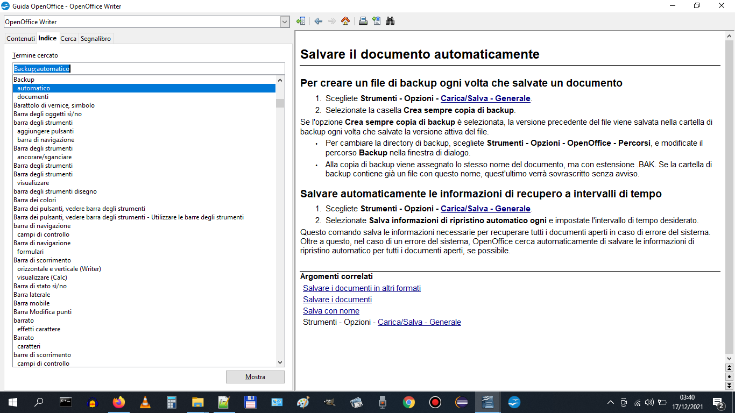Select 'Barra Modifica punti' index entry
The height and width of the screenshot is (413, 735).
tap(144, 312)
